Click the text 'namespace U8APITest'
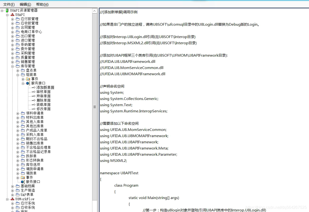Image resolution: width=309 pixels, height=212 pixels. click(x=119, y=173)
